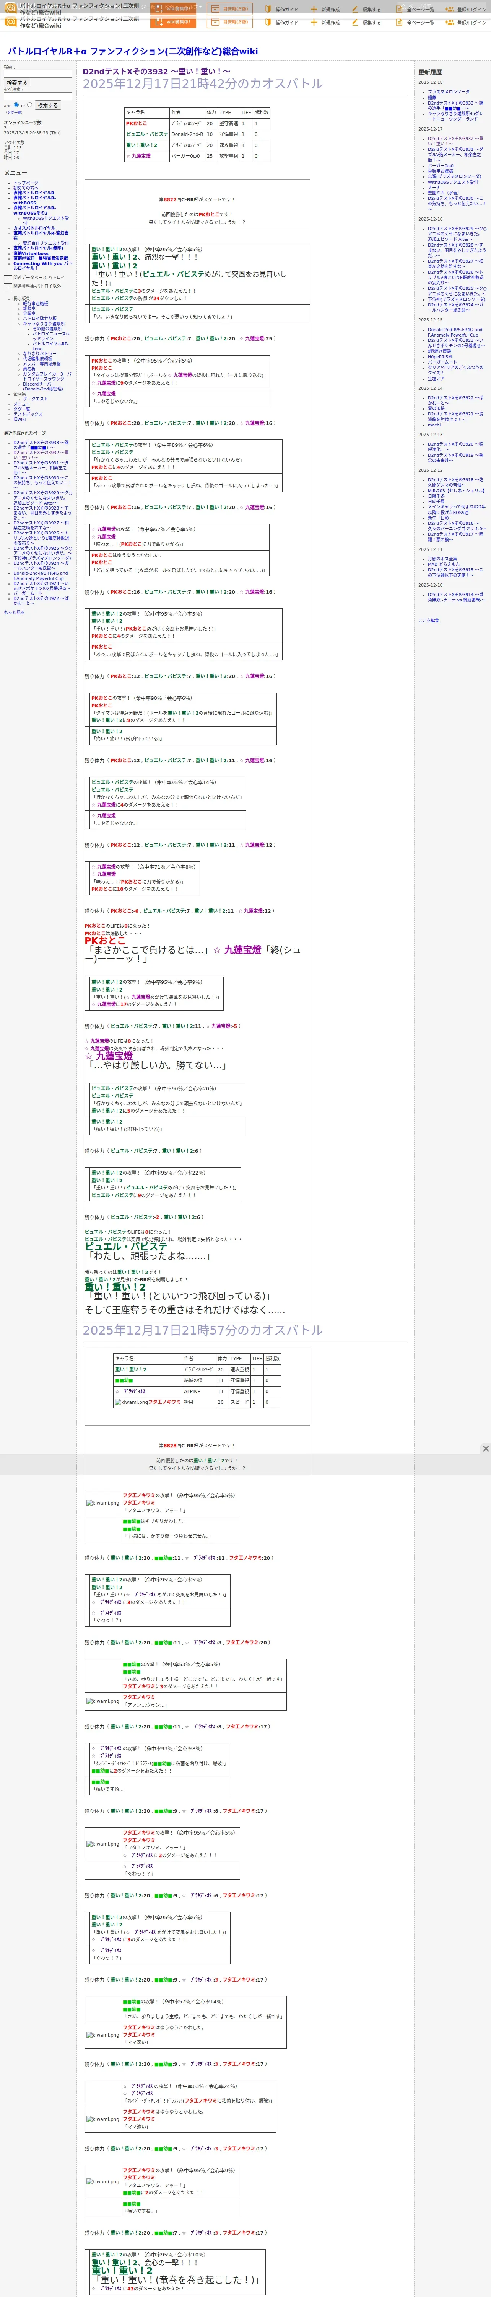The image size is (491, 2297).
Task: Open 月影のボス全集 in 更新履歴
Action: point(443,559)
